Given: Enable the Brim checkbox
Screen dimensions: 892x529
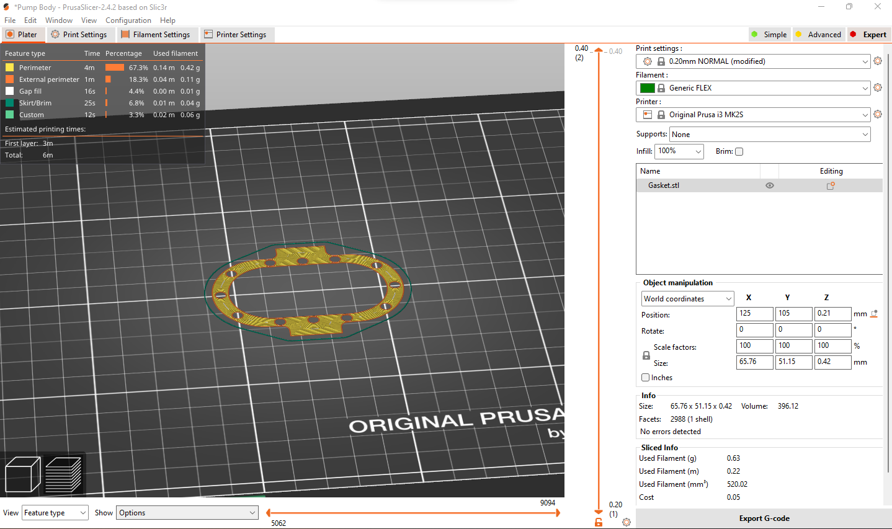Looking at the screenshot, I should click(739, 151).
